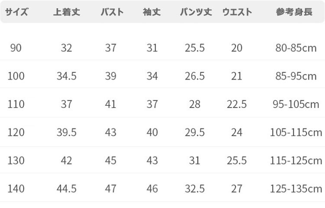The width and height of the screenshot is (325, 208).
Task: Select the size 120 row label
Action: [16, 132]
